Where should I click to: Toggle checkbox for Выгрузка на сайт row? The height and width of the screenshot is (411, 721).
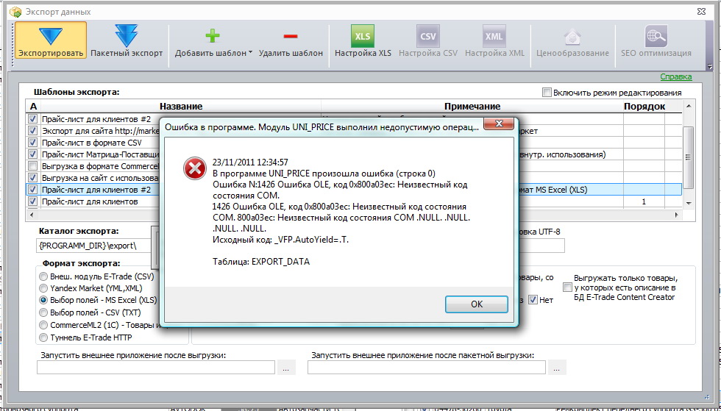point(32,177)
